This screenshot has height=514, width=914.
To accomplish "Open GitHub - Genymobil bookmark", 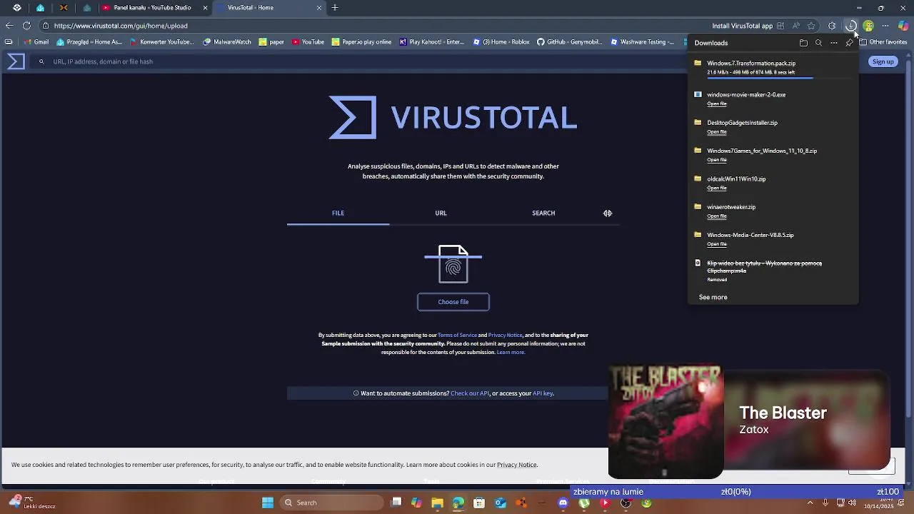I will click(569, 42).
